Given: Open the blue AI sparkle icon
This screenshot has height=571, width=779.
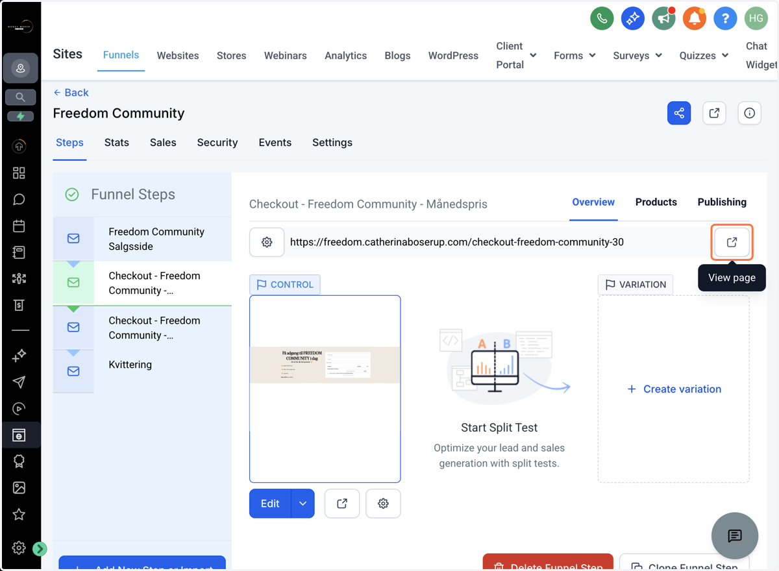Looking at the screenshot, I should [633, 18].
